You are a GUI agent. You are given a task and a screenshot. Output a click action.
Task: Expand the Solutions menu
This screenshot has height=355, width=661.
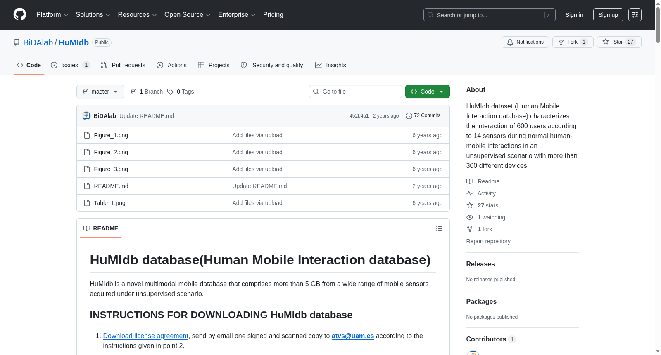pos(93,15)
